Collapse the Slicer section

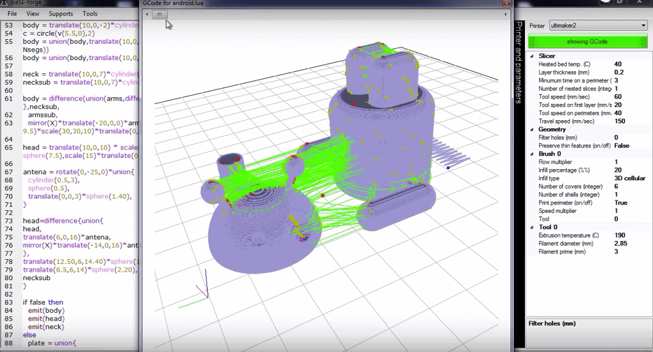(532, 56)
